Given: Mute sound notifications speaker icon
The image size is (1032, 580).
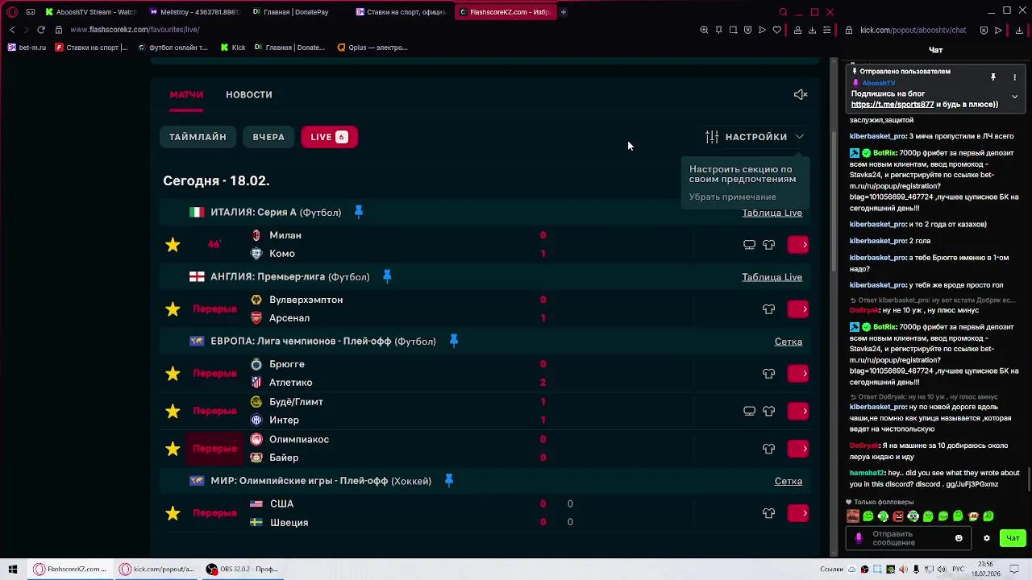Looking at the screenshot, I should 801,94.
